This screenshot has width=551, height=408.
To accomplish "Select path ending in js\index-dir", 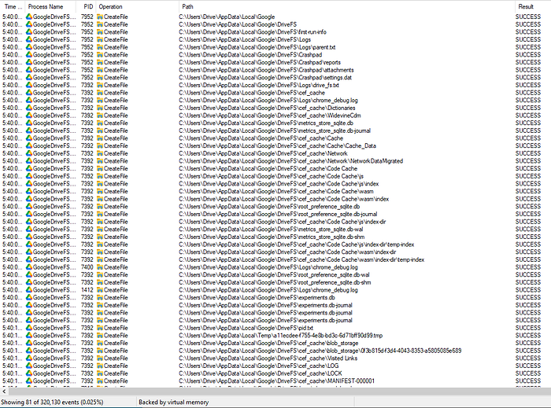I will coord(282,222).
